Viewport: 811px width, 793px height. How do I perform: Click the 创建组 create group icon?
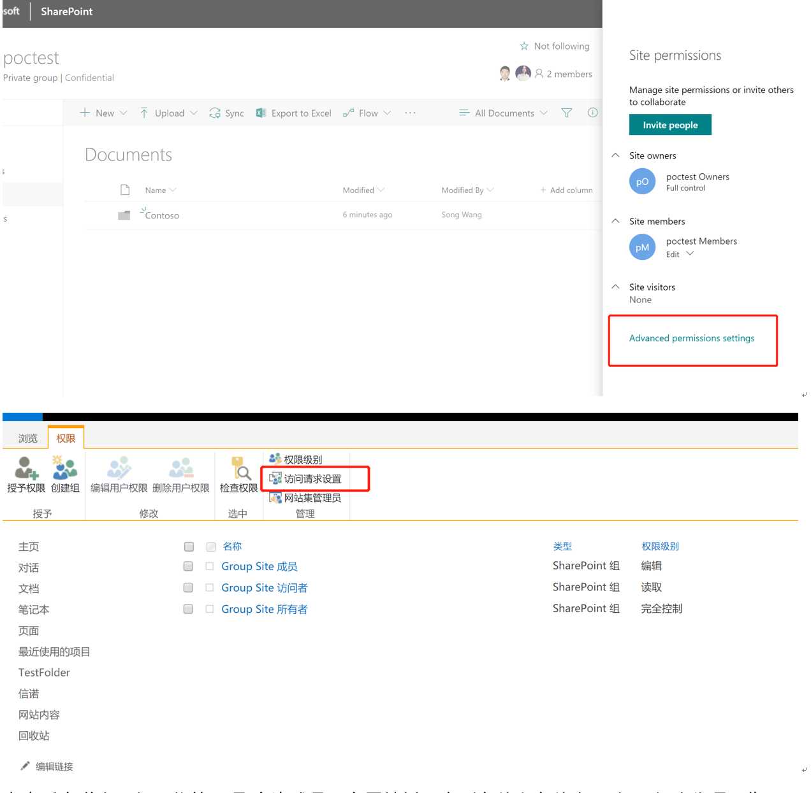pos(65,468)
